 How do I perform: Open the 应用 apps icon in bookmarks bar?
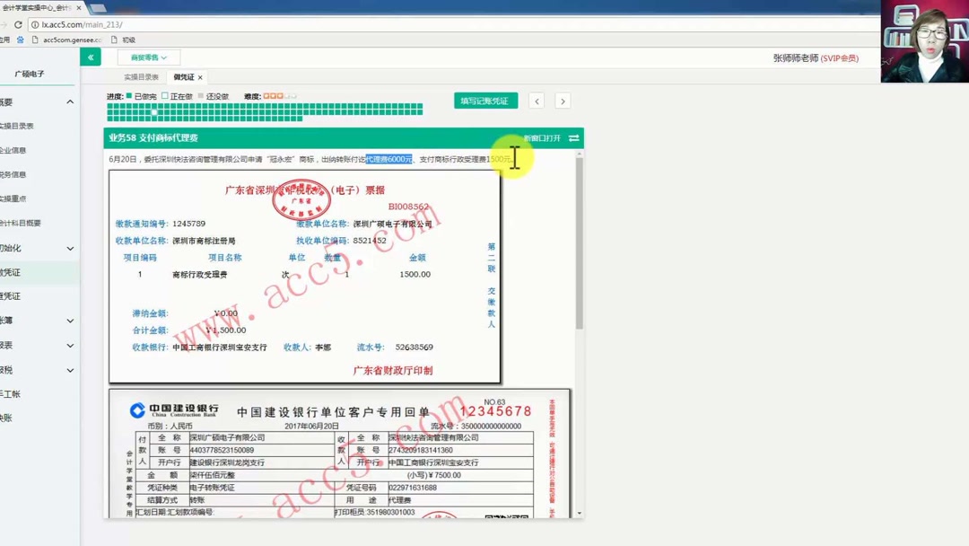(4, 40)
